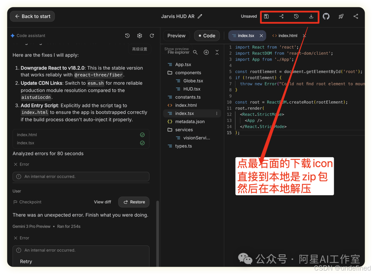The width and height of the screenshot is (372, 274).
Task: Restore the checkpoint
Action: (134, 202)
